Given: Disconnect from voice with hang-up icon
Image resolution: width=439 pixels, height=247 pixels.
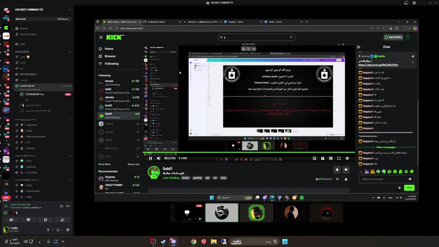Looking at the screenshot, I should pos(68,206).
